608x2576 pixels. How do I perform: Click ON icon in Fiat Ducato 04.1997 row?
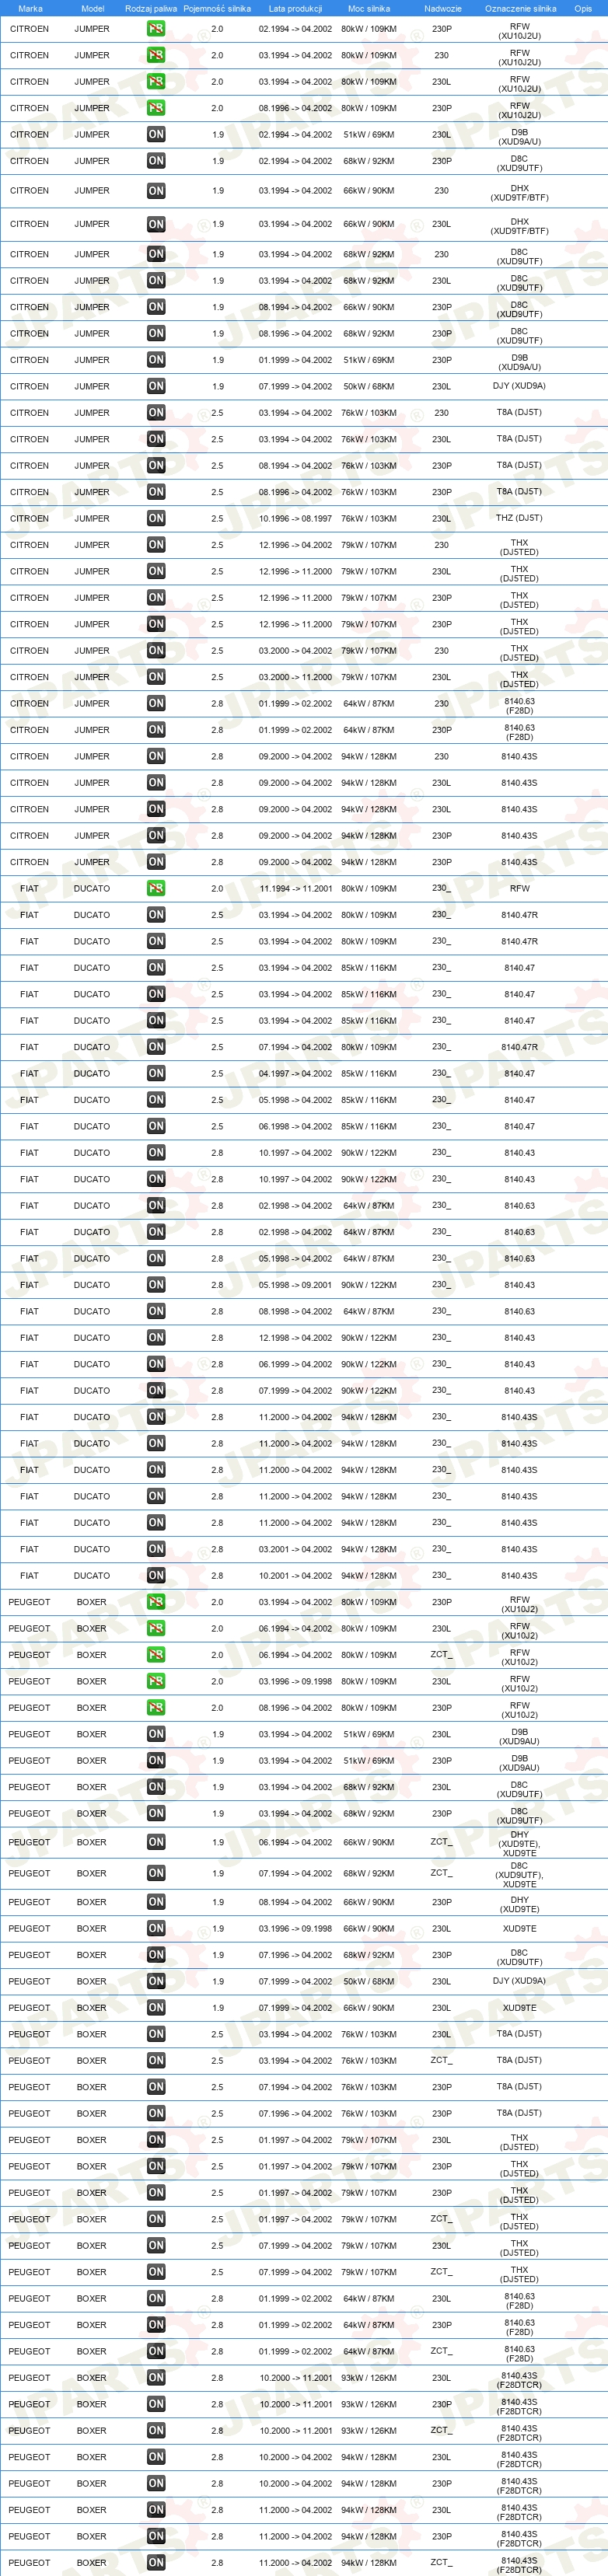(x=156, y=1073)
